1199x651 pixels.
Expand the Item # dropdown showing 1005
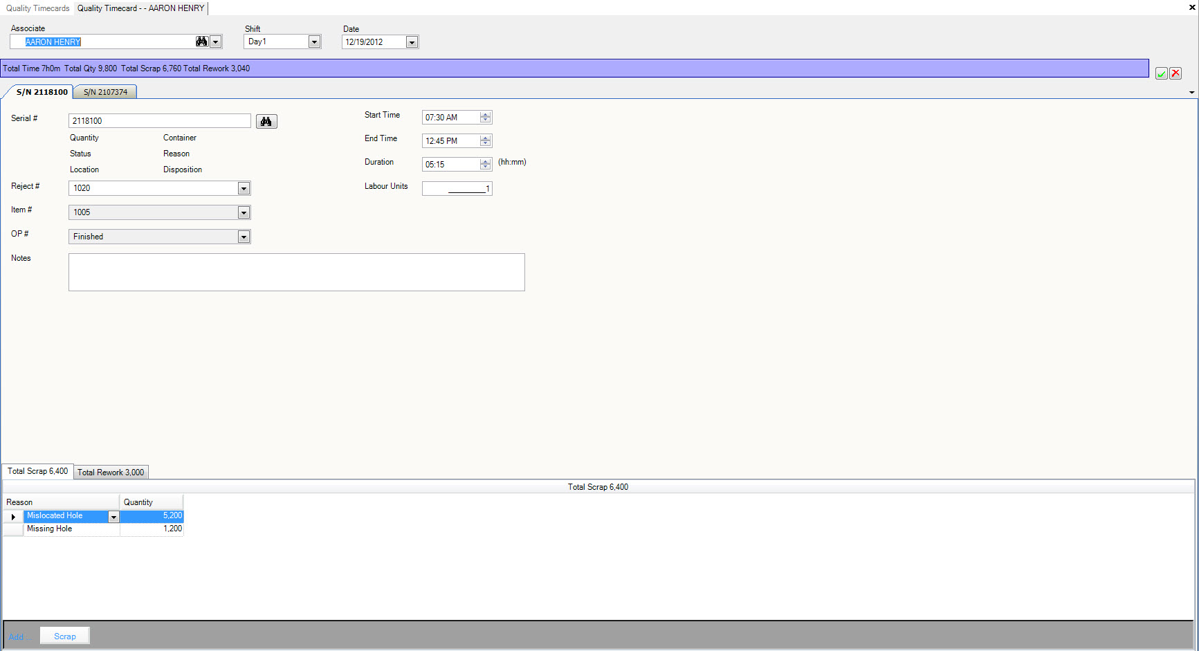tap(244, 212)
